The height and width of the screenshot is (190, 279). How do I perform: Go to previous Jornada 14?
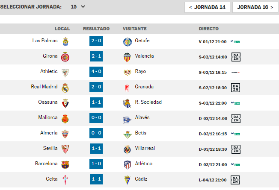pos(207,7)
